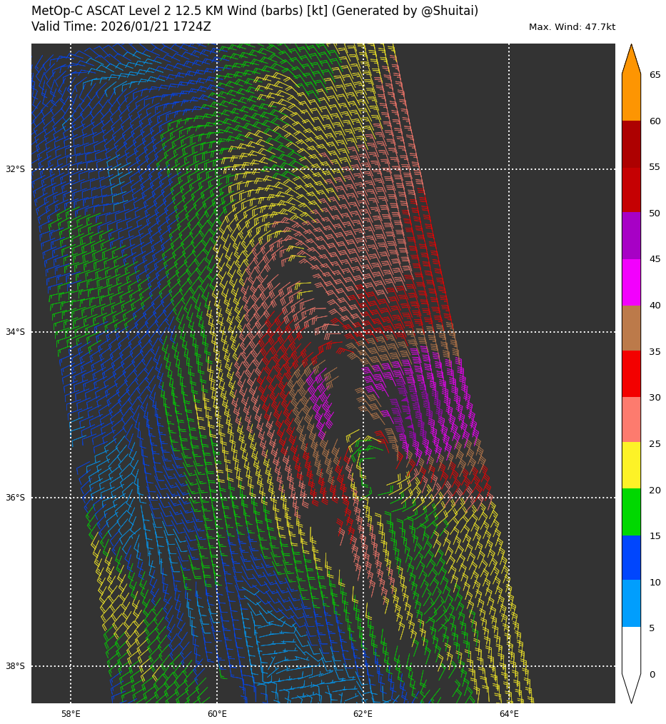Click the white 0–5 kt colorbar segment
Viewport: 666px width, 724px height.
pos(631,650)
